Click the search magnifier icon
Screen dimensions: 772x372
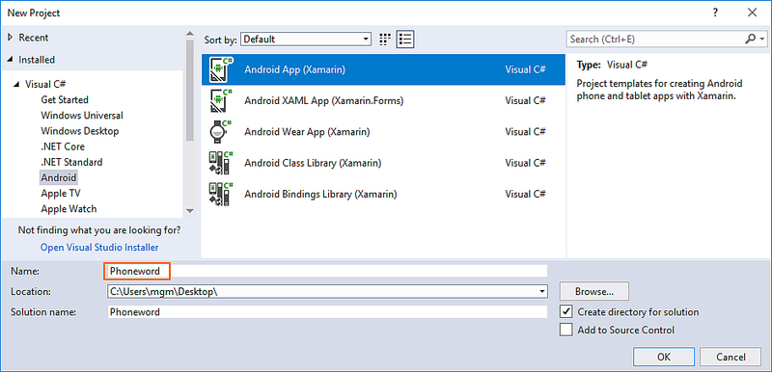point(751,39)
